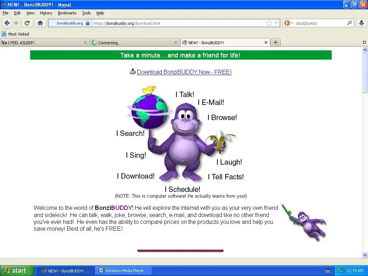Switch to Windows Media Player in taskbar
Screen dimensions: 368x276
click(x=124, y=271)
